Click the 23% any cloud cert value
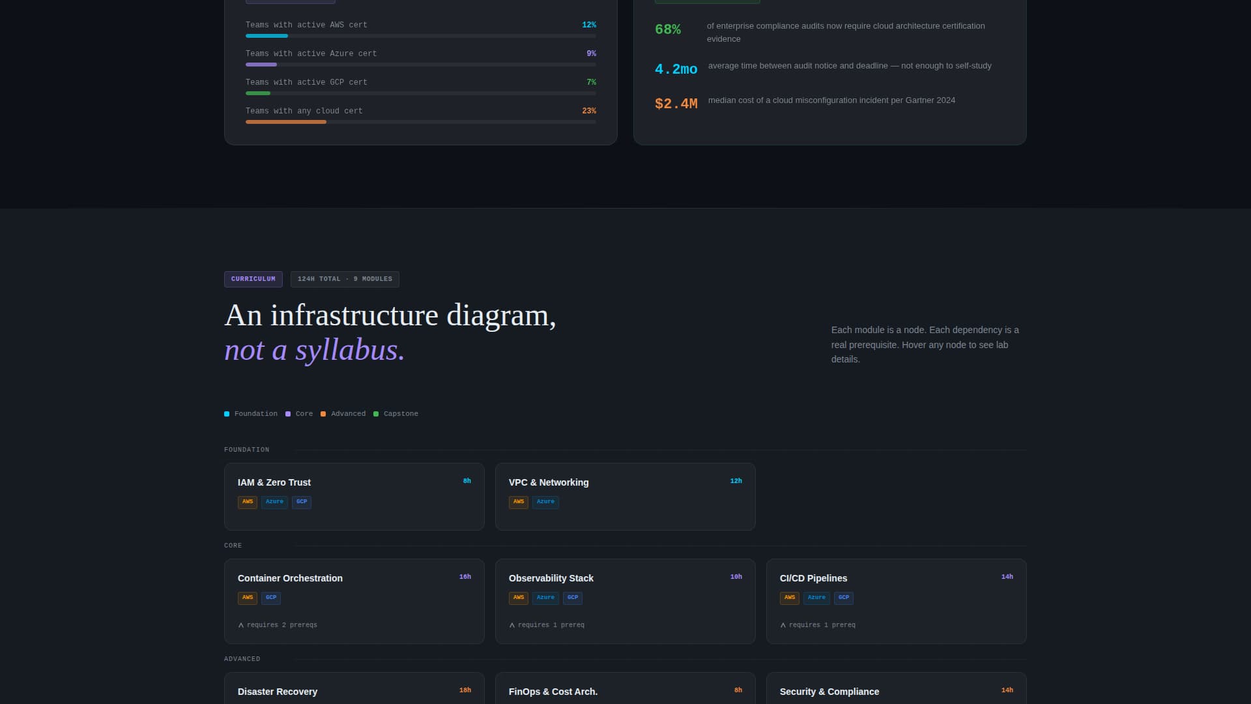This screenshot has width=1251, height=704. coord(589,111)
